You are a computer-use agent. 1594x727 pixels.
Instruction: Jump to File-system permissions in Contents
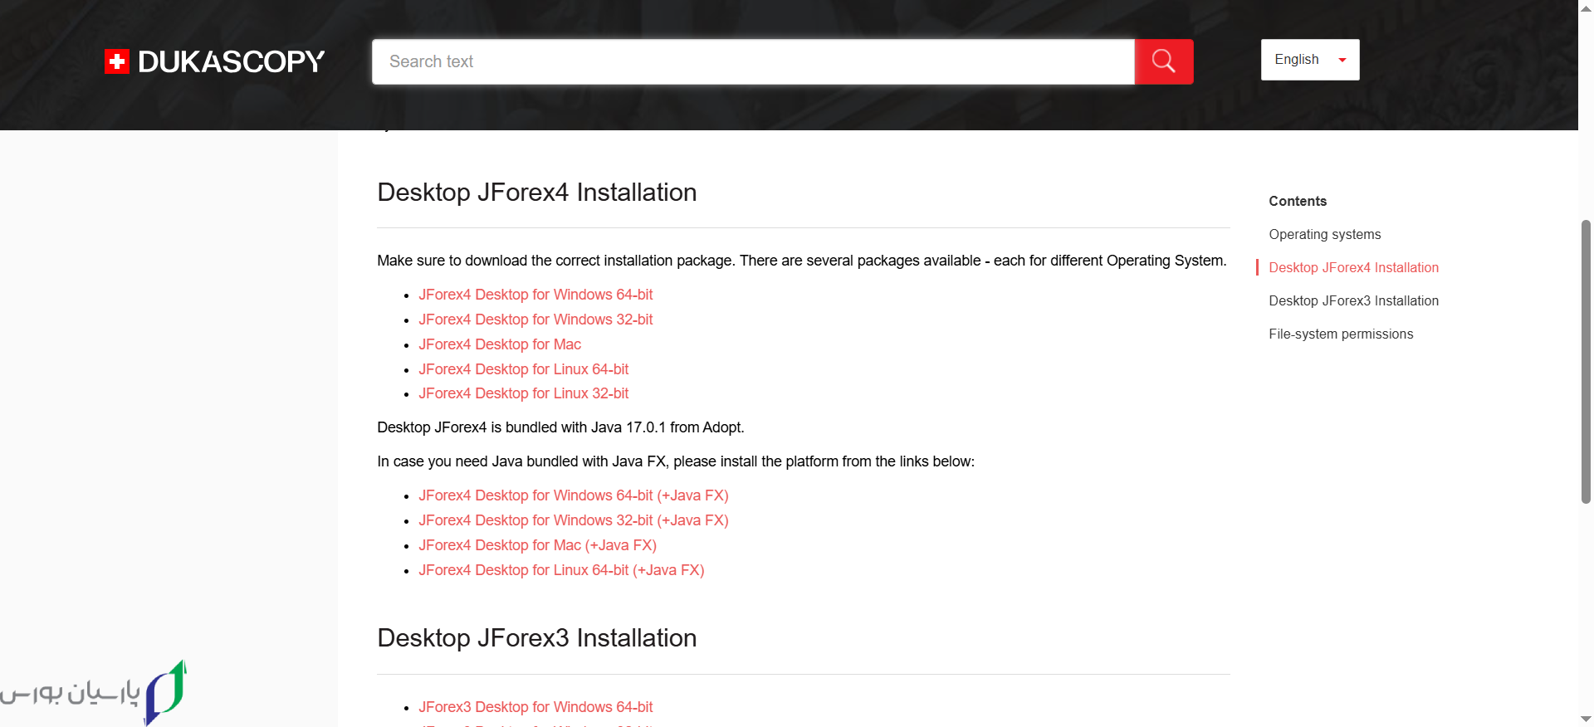[x=1341, y=334]
